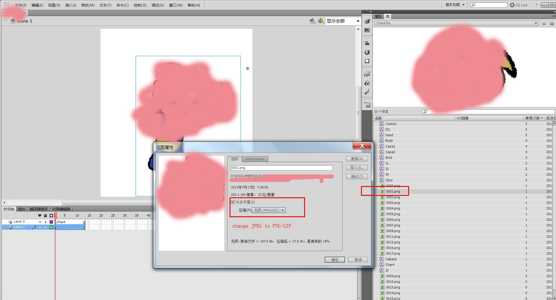Toggle the Allow Smoothing checkbox
This screenshot has height=300, width=556.
click(233, 202)
